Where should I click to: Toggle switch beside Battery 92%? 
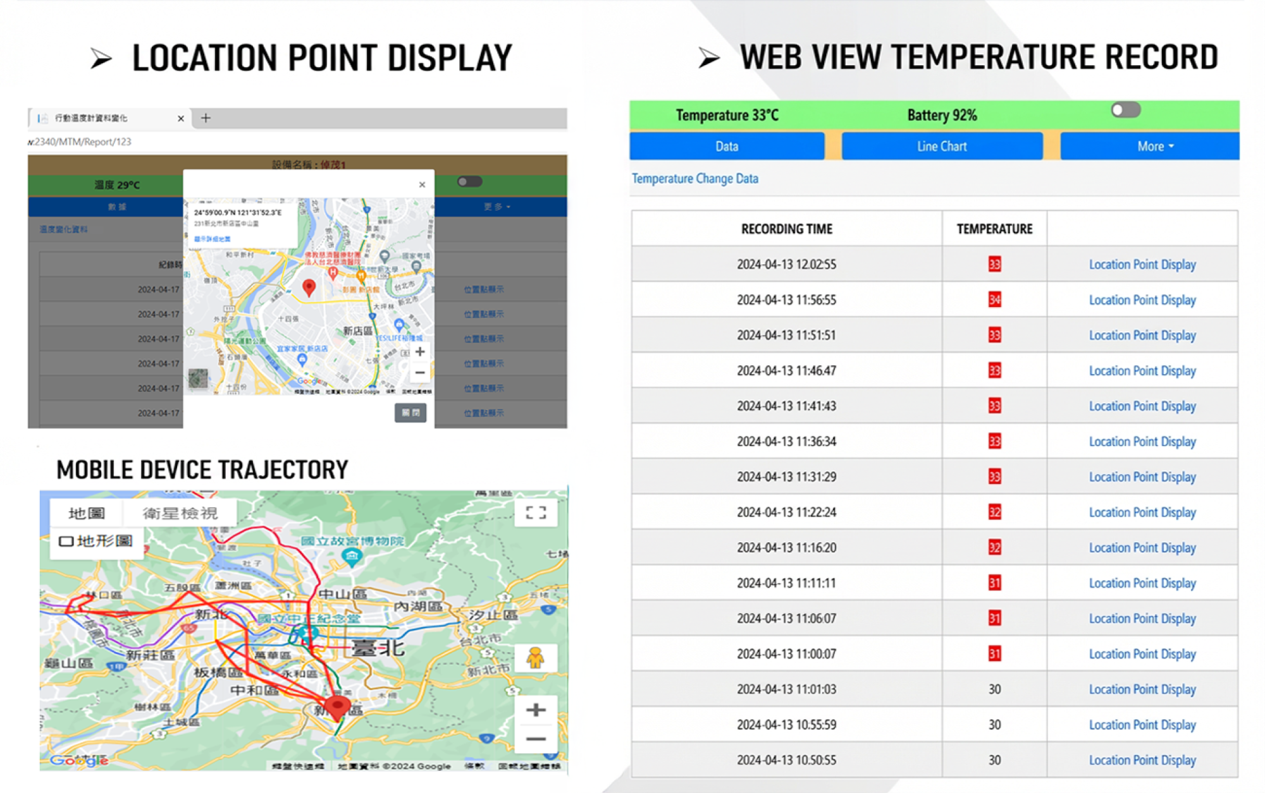[x=1125, y=110]
